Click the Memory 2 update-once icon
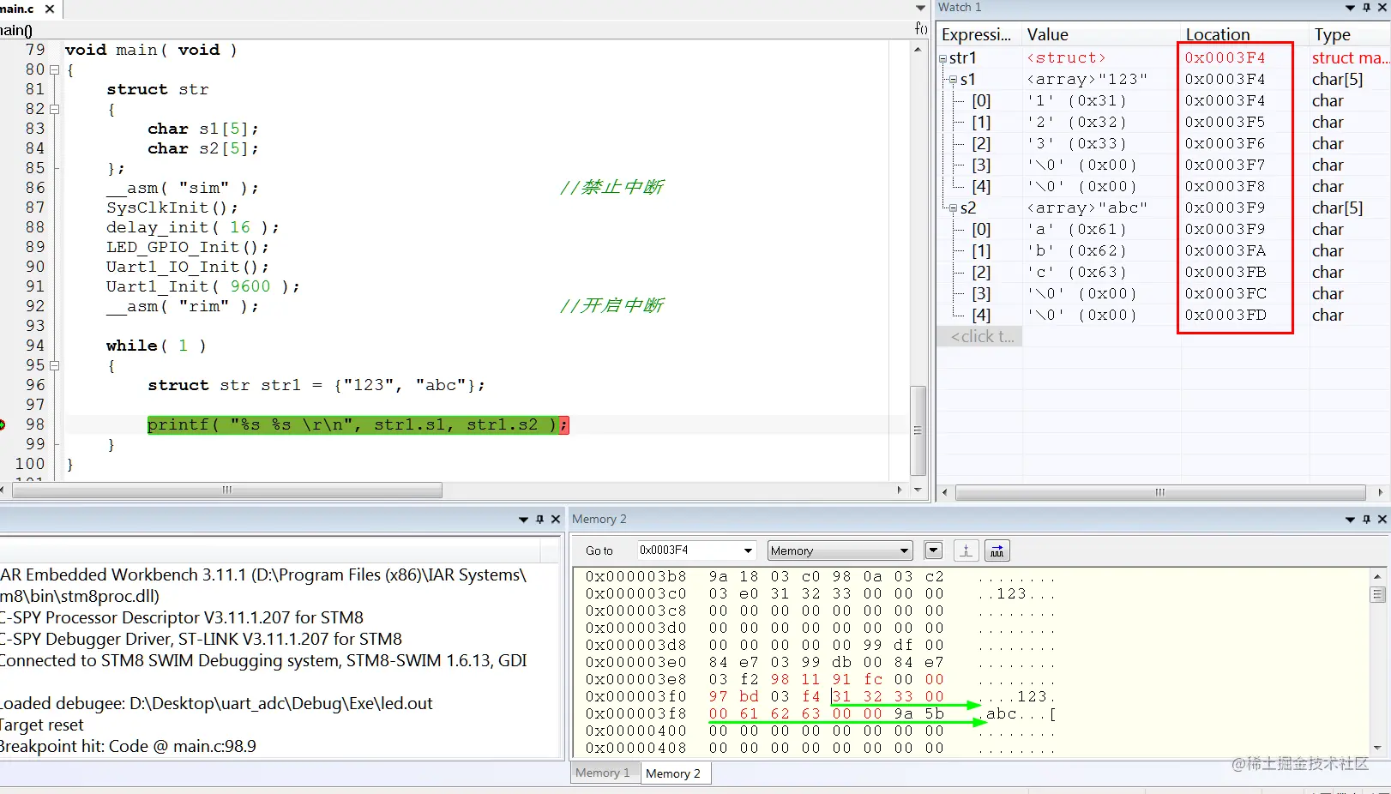The image size is (1391, 794). pyautogui.click(x=966, y=550)
